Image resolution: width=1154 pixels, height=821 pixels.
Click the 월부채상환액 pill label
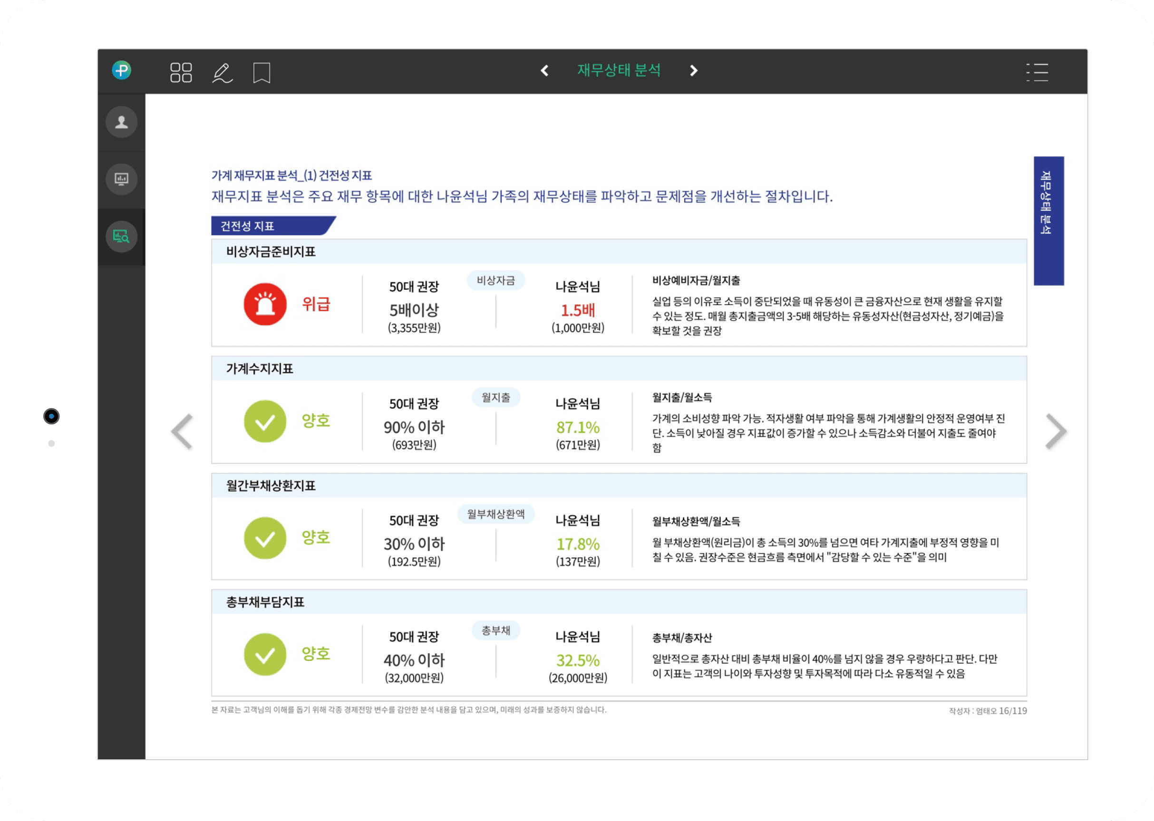click(x=496, y=514)
